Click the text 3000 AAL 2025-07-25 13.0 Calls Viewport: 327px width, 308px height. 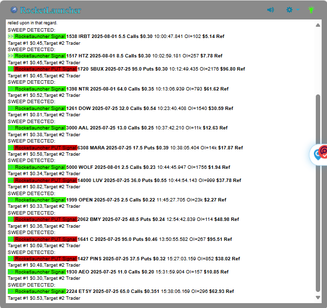(103, 128)
